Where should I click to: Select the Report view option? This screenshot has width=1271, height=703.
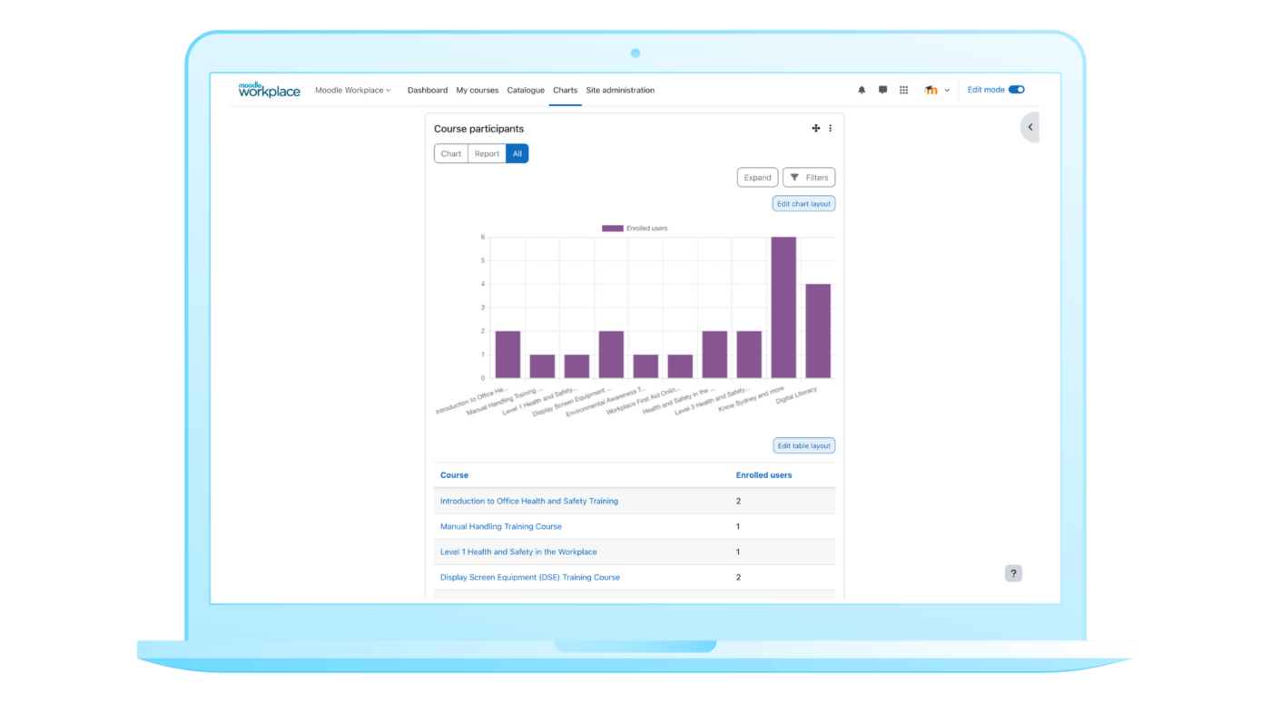(487, 153)
